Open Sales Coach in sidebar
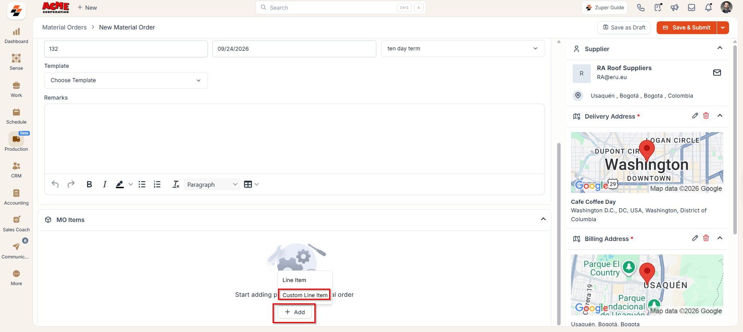The width and height of the screenshot is (743, 332). point(16,224)
